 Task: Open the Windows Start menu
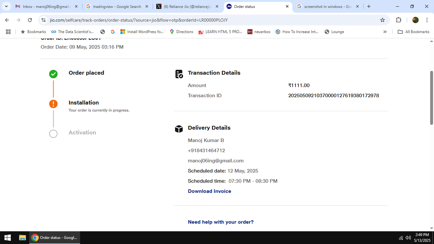click(x=8, y=237)
